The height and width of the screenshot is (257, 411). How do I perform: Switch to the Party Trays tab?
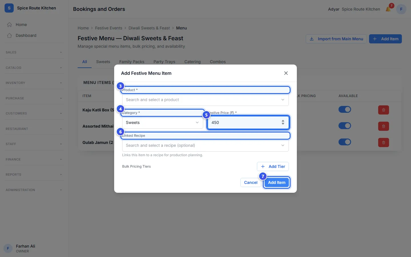(x=164, y=62)
